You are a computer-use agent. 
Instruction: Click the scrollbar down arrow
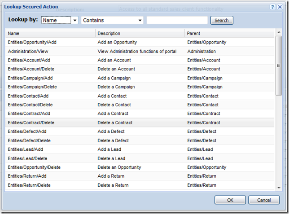[x=279, y=188]
